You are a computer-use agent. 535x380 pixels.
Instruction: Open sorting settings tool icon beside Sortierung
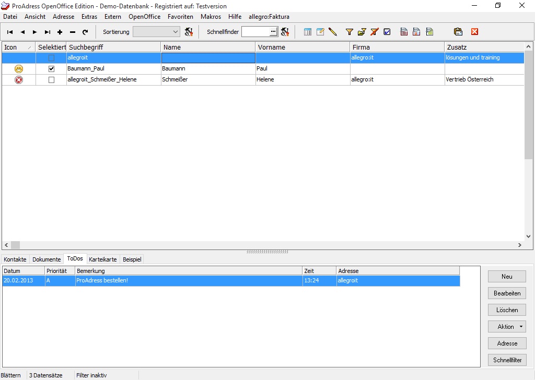tap(189, 32)
